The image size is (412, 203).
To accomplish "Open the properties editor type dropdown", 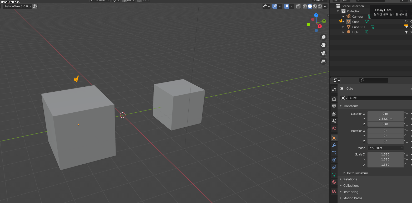I will [x=336, y=80].
